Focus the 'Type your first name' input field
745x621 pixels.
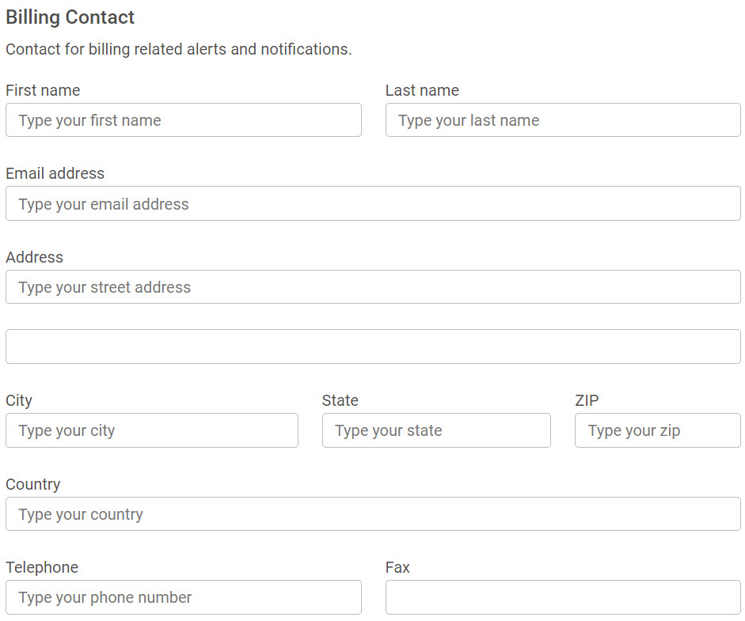tap(183, 120)
